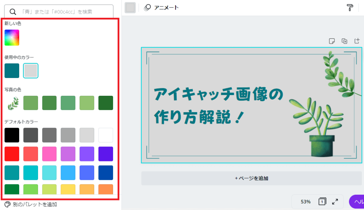Choose the light orange default color
Image resolution: width=364 pixels, height=210 pixels.
pyautogui.click(x=87, y=189)
